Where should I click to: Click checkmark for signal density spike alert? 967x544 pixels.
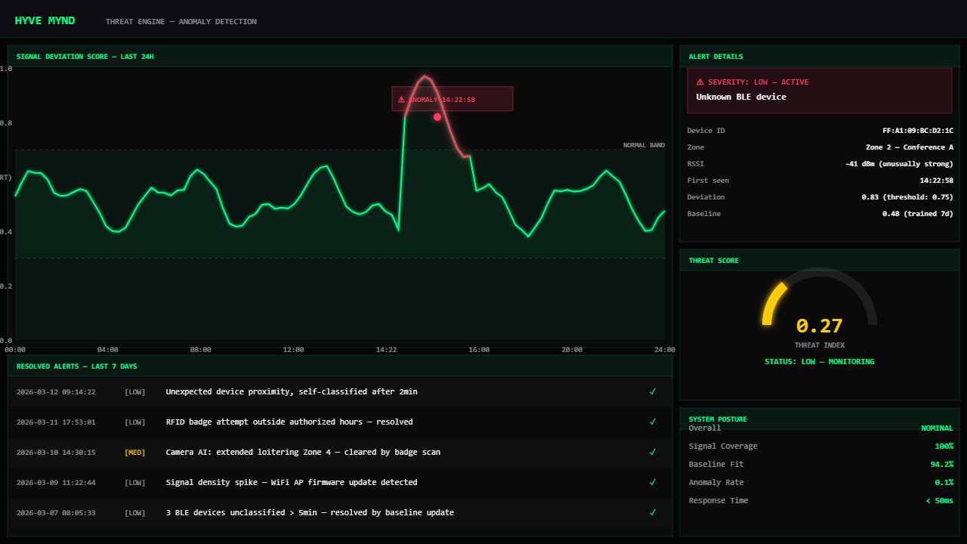(653, 482)
